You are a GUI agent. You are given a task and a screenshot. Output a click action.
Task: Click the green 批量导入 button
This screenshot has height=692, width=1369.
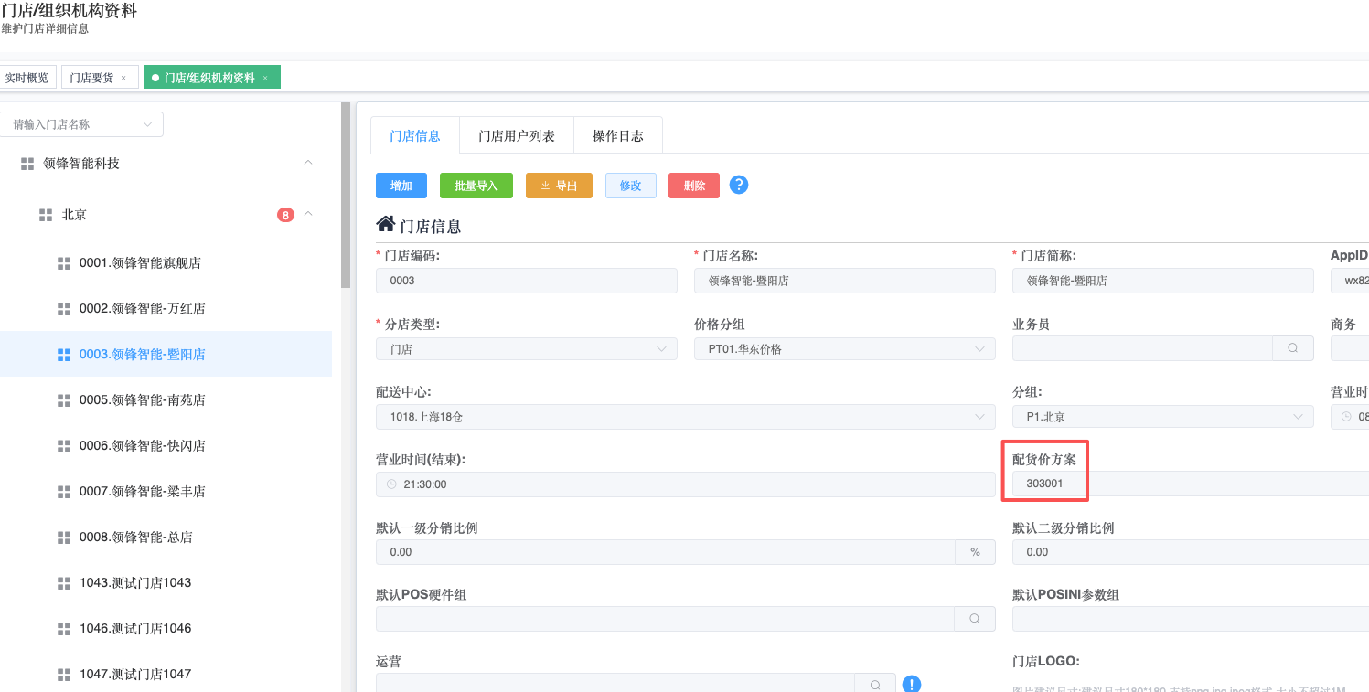[x=476, y=186]
